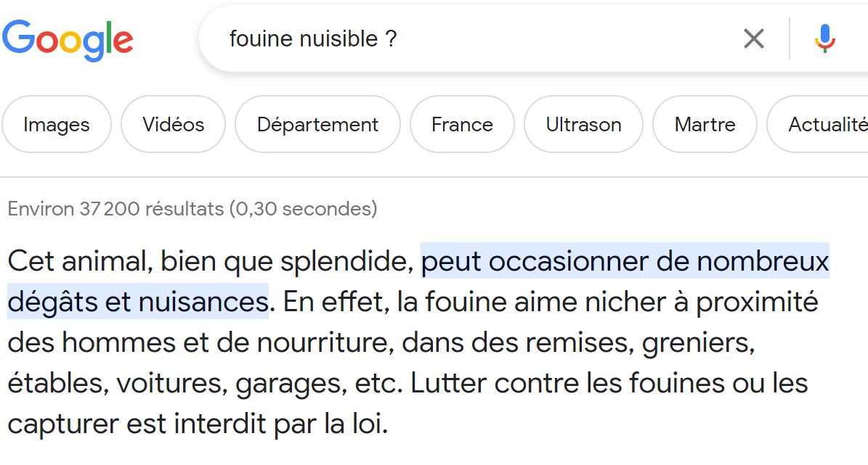This screenshot has width=868, height=465.
Task: Start voice search with the microphone icon
Action: 824,38
